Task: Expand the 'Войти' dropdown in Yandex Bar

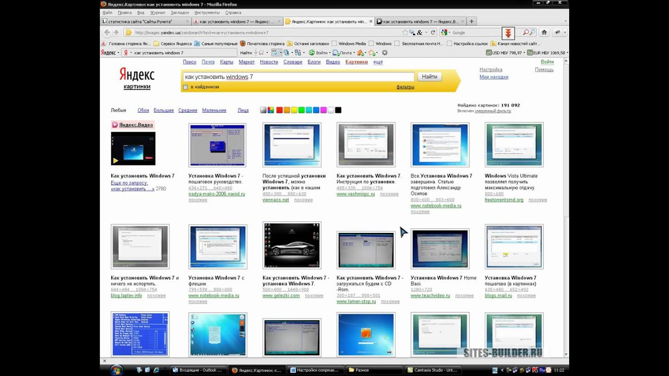Action: pyautogui.click(x=330, y=53)
